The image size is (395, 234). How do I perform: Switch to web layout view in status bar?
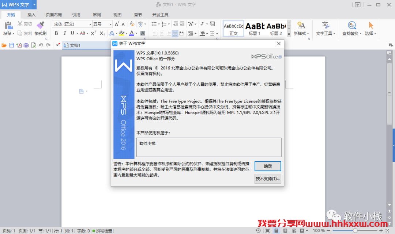[x=294, y=230]
